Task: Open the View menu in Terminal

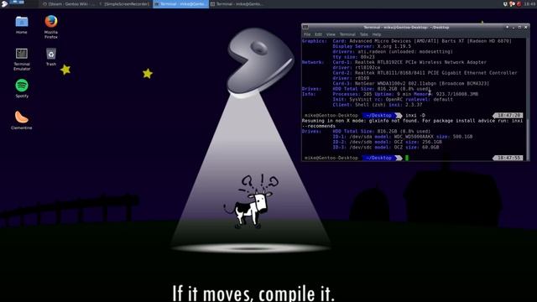Action: coord(331,34)
